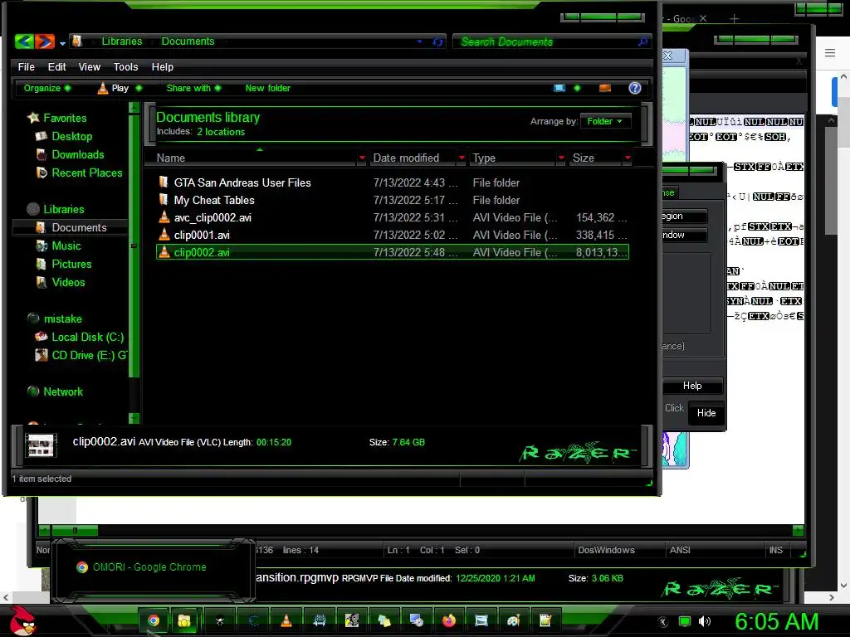850x637 pixels.
Task: Open Explorer help with the question mark icon
Action: click(x=635, y=88)
